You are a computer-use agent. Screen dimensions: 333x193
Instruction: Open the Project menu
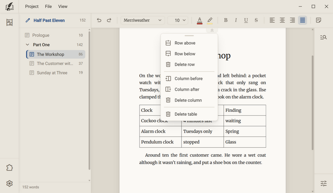click(x=32, y=6)
